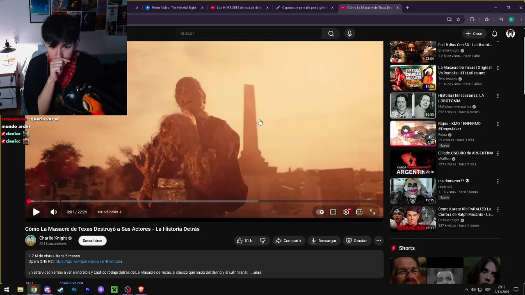This screenshot has height=295, width=525.
Task: Open the Chrome profile N avatar
Action: click(x=511, y=19)
